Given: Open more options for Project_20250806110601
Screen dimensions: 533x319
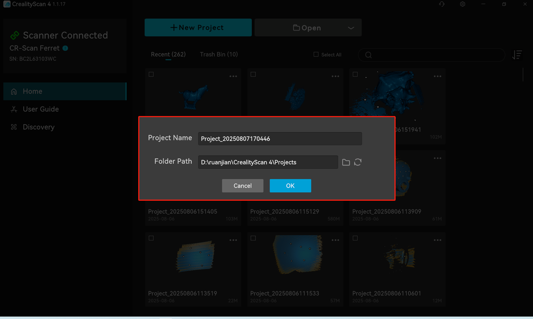Looking at the screenshot, I should click(x=437, y=240).
